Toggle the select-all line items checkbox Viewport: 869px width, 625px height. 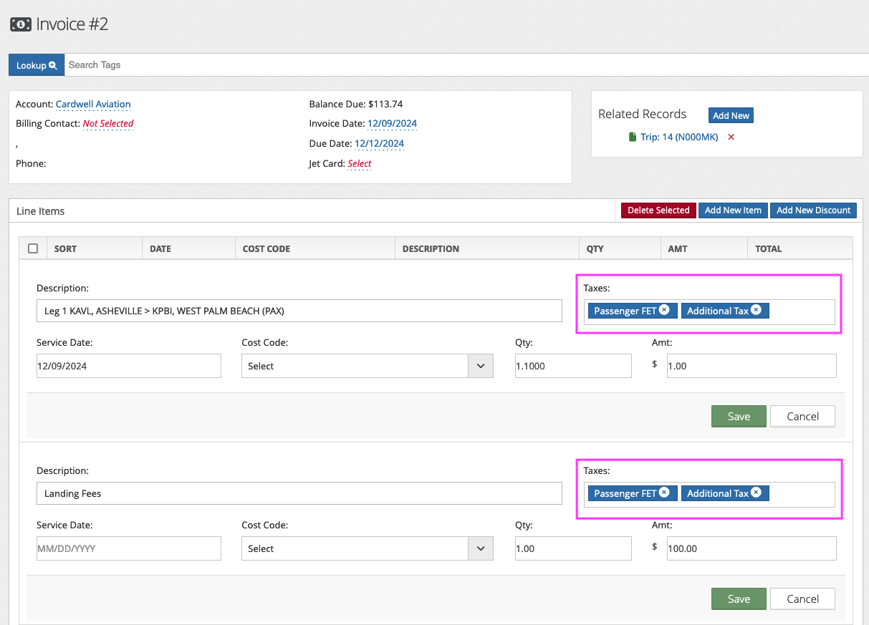click(33, 248)
